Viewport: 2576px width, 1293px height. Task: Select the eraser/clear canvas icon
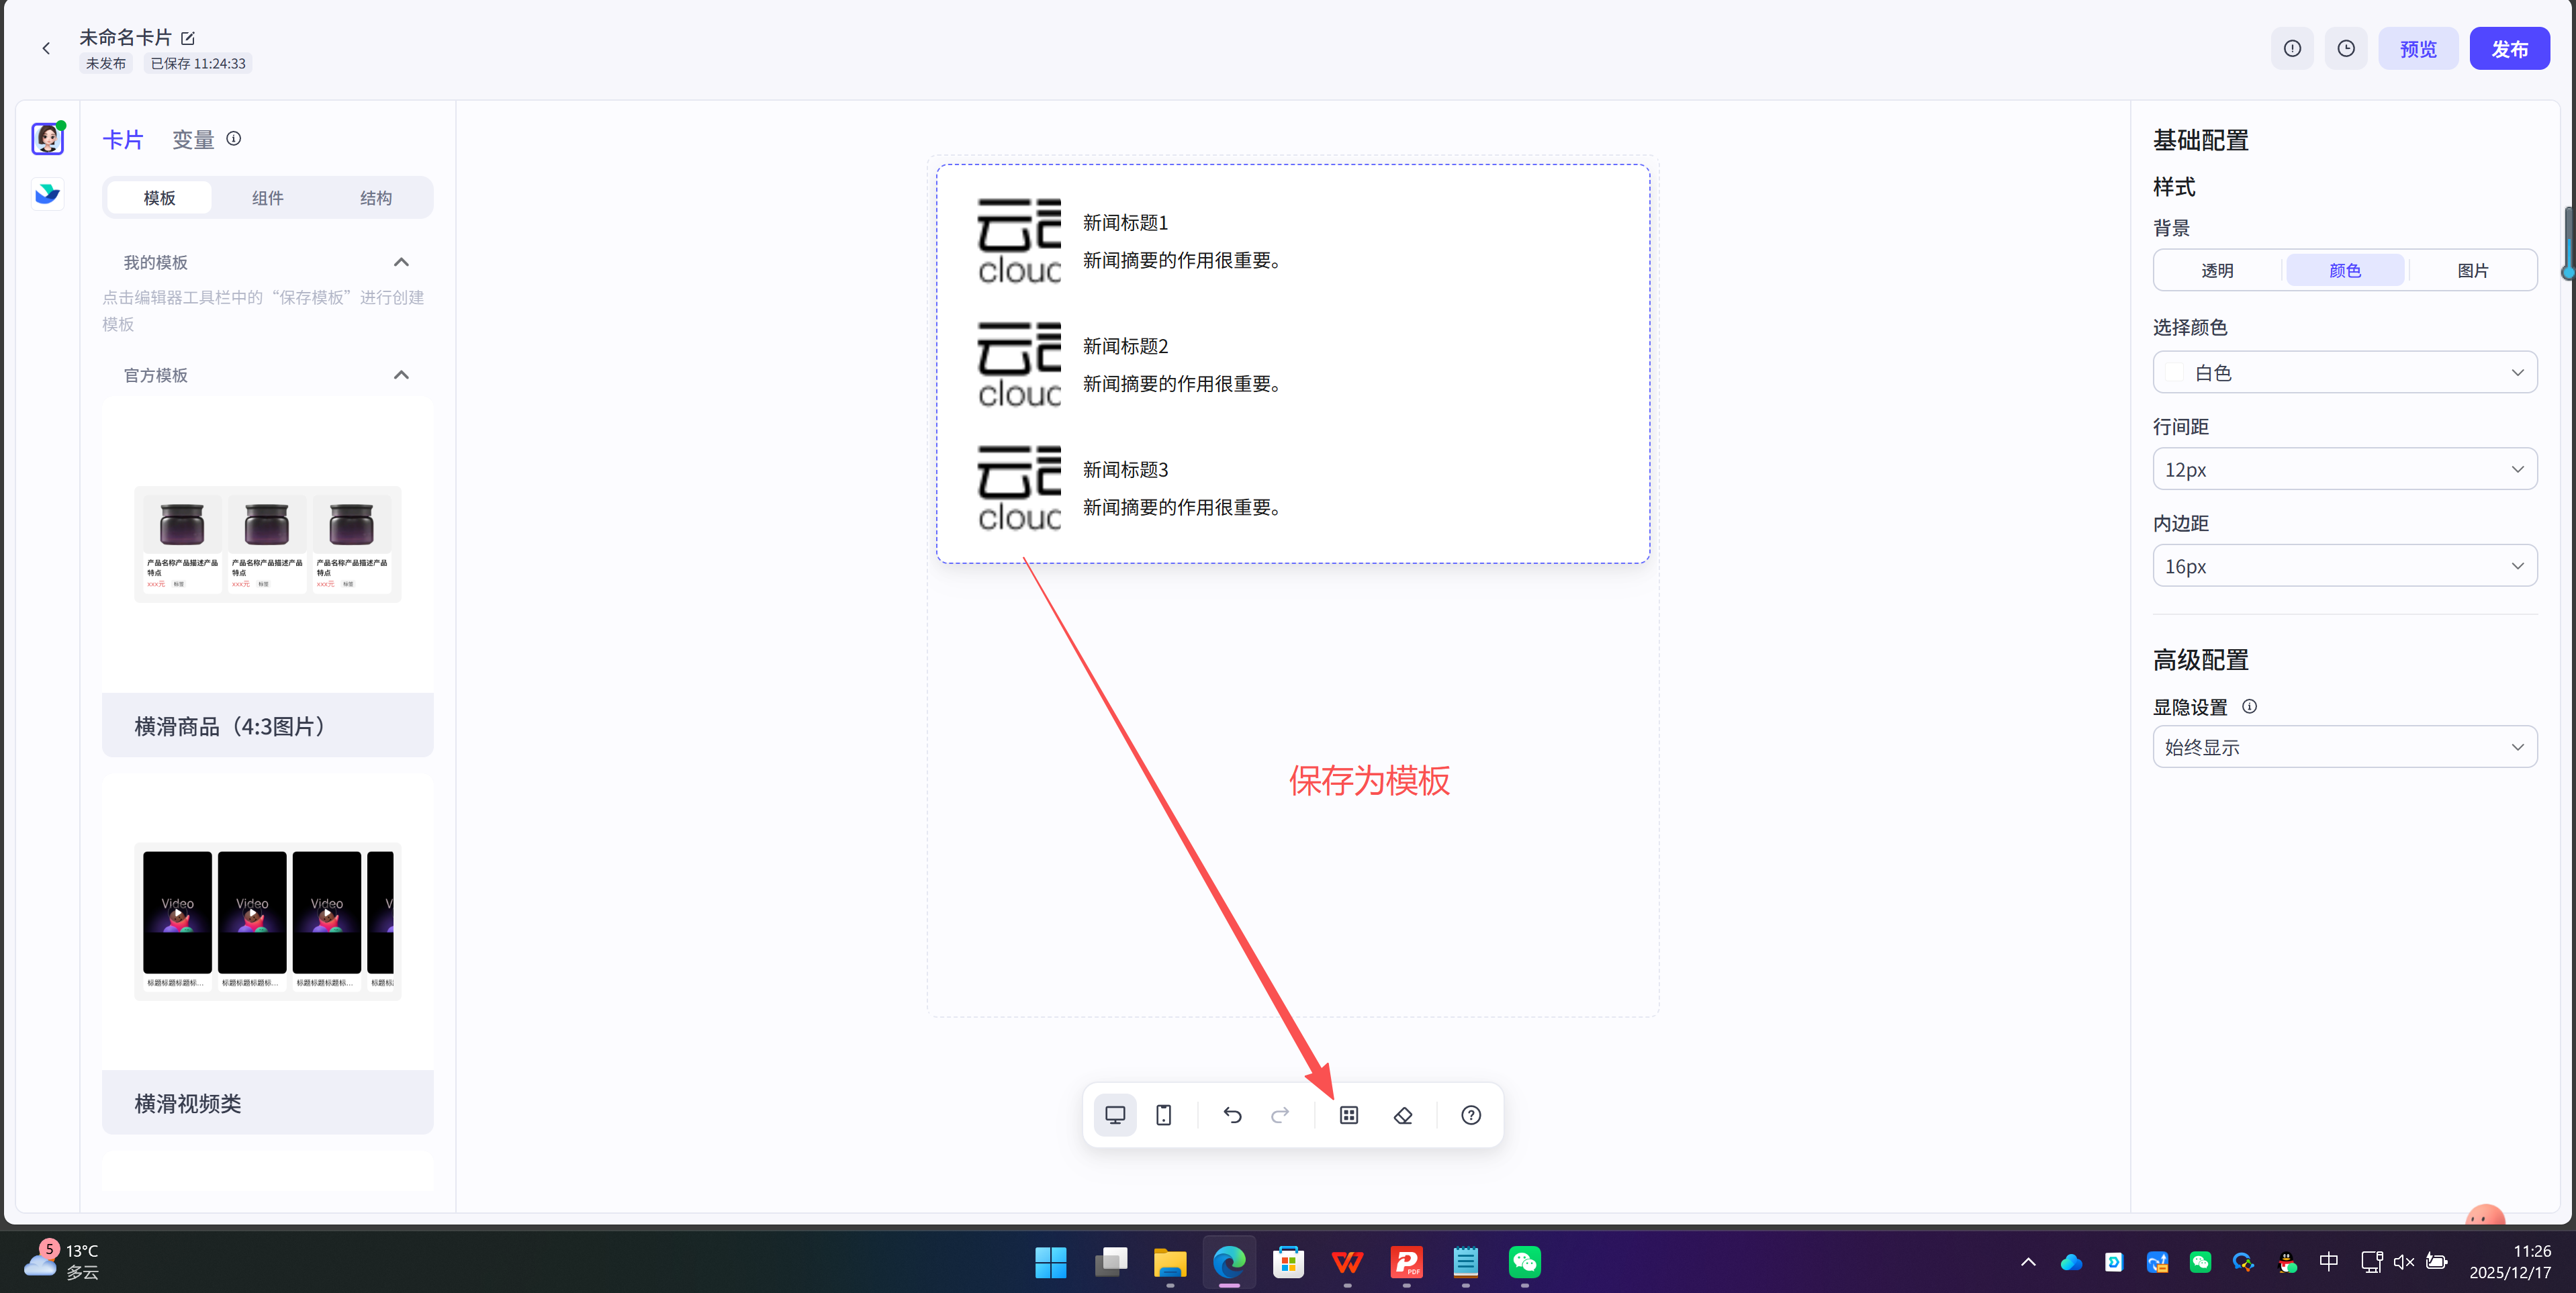[x=1402, y=1114]
